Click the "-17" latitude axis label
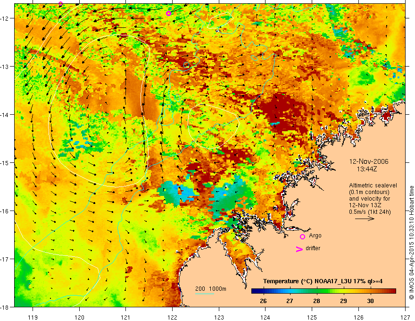415x321 pixels. 5,259
